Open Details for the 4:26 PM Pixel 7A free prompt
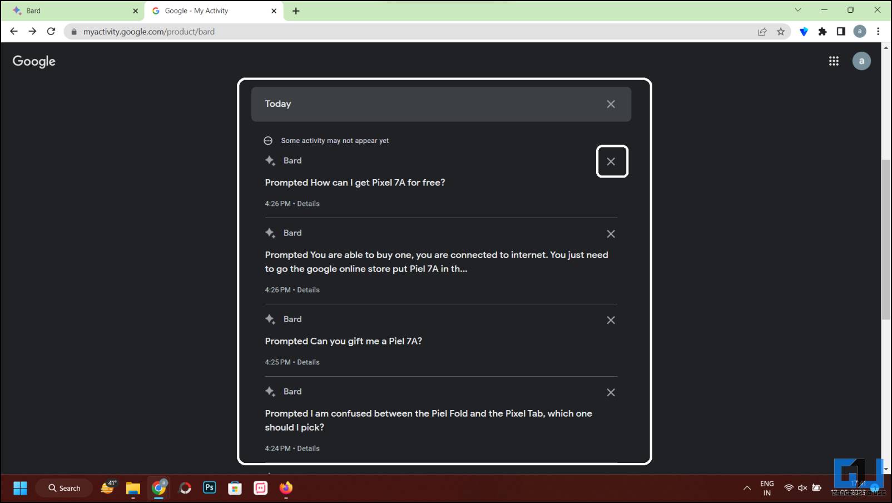 click(x=308, y=204)
